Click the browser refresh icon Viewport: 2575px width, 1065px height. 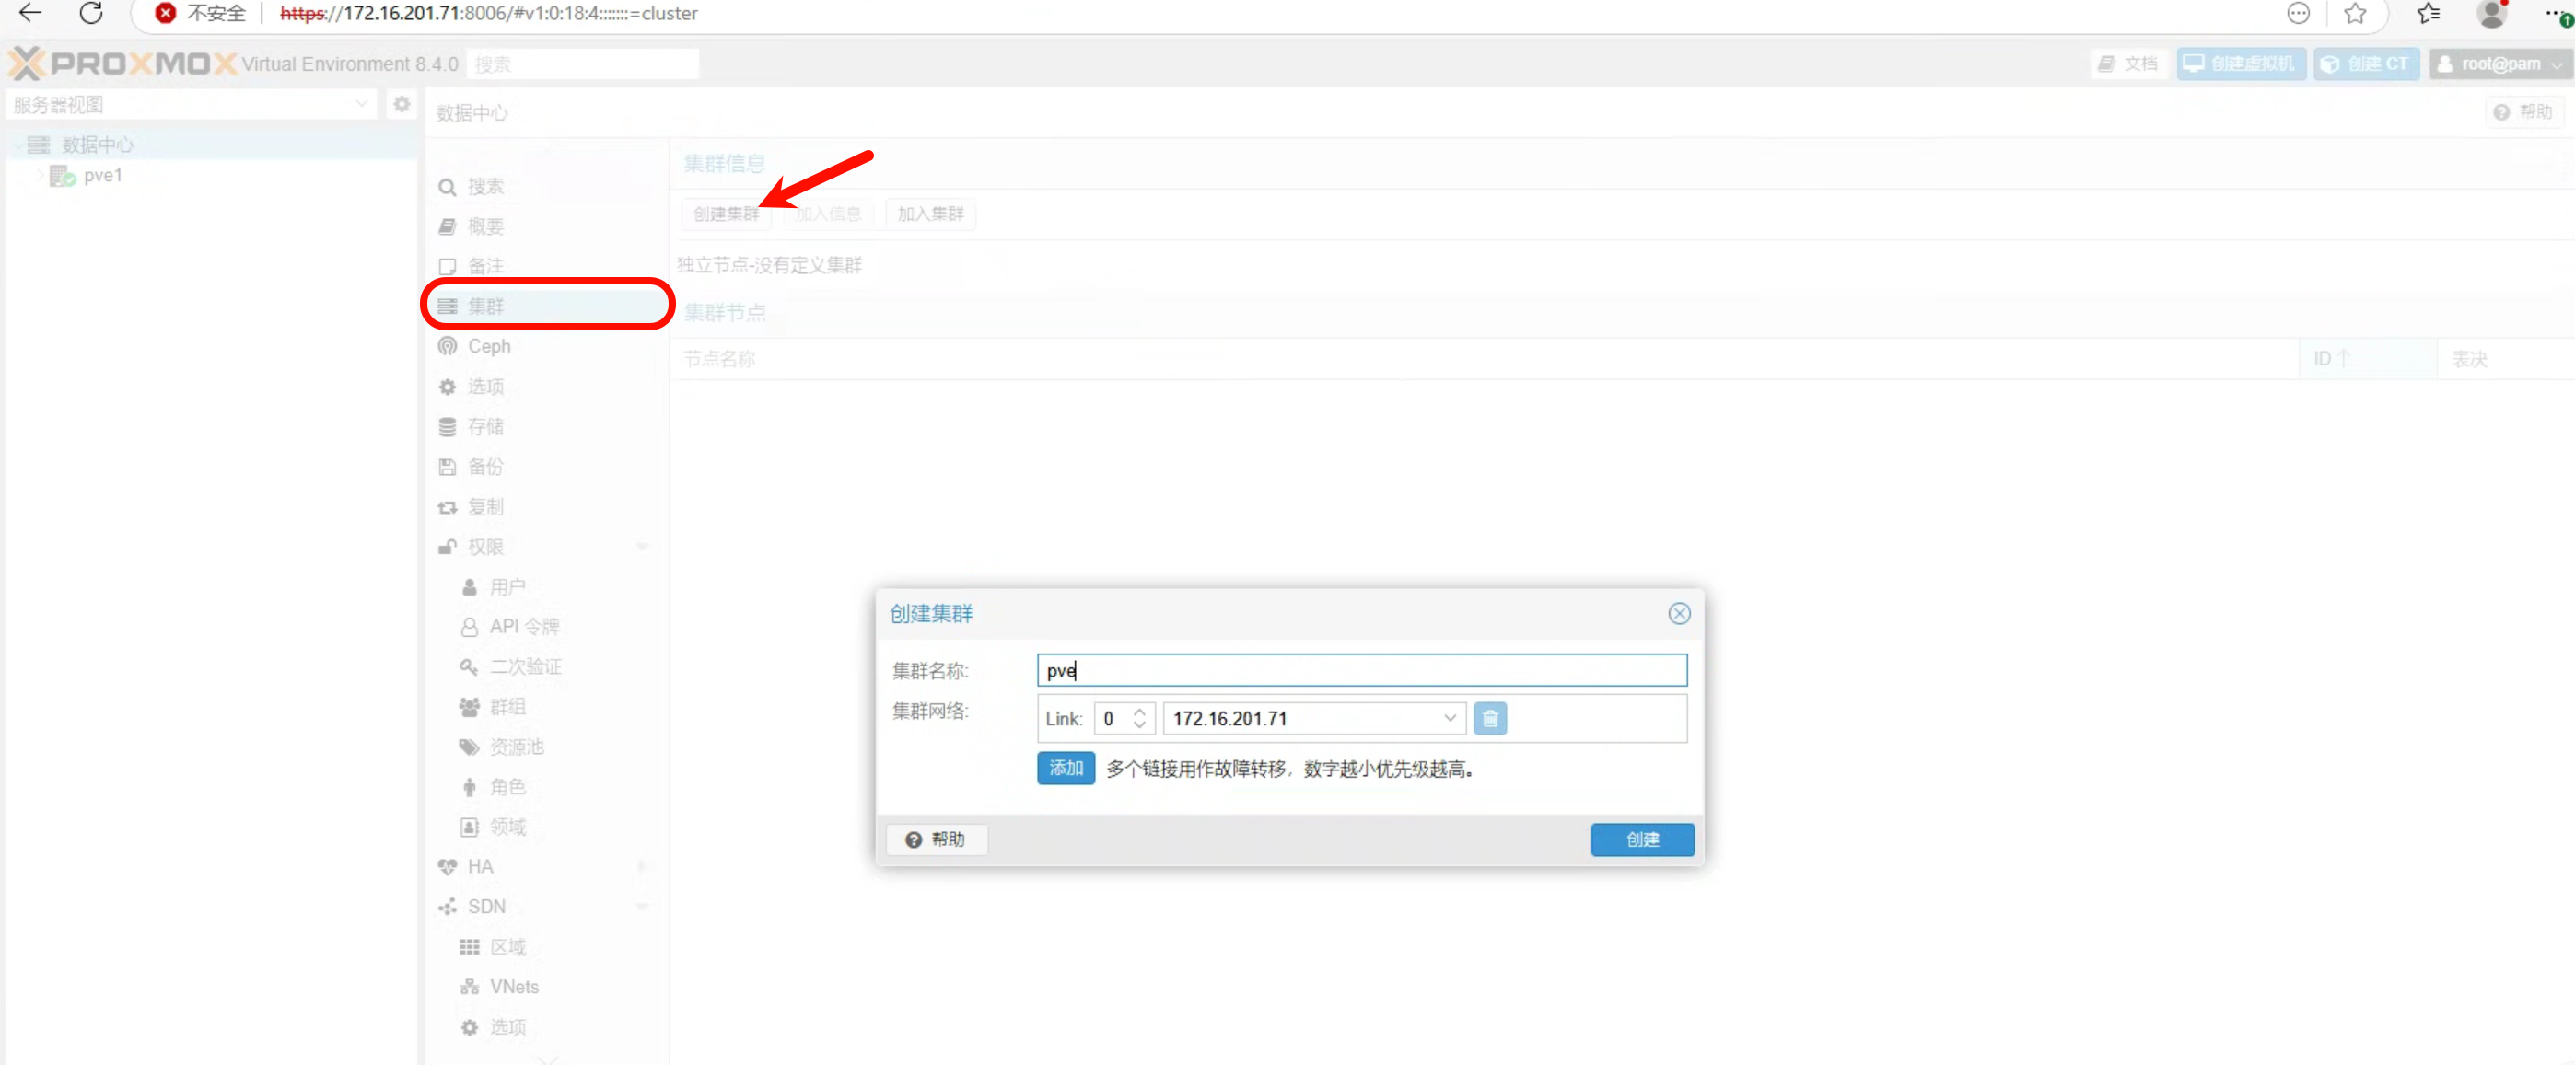pyautogui.click(x=91, y=13)
